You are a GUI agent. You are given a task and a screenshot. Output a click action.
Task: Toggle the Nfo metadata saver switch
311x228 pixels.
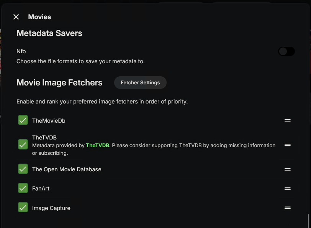click(x=286, y=51)
